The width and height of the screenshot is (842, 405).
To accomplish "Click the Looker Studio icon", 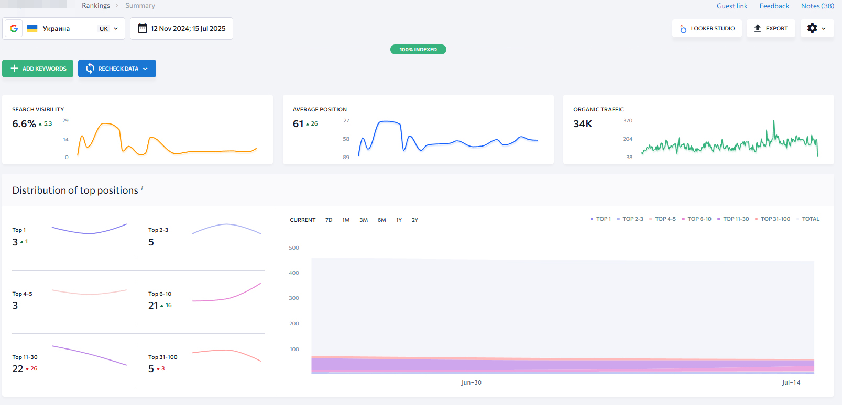I will [683, 29].
